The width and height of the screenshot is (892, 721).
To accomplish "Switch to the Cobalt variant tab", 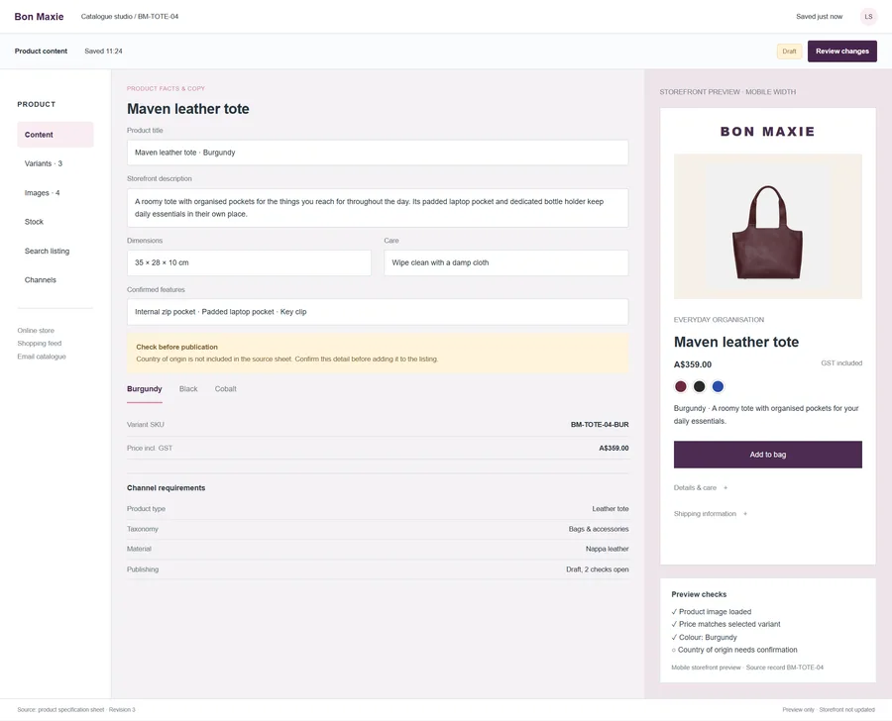I will (225, 389).
